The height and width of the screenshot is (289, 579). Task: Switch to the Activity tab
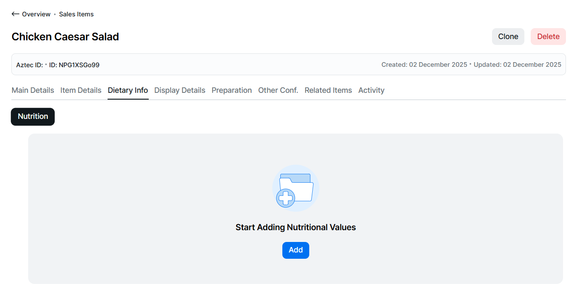(x=371, y=90)
